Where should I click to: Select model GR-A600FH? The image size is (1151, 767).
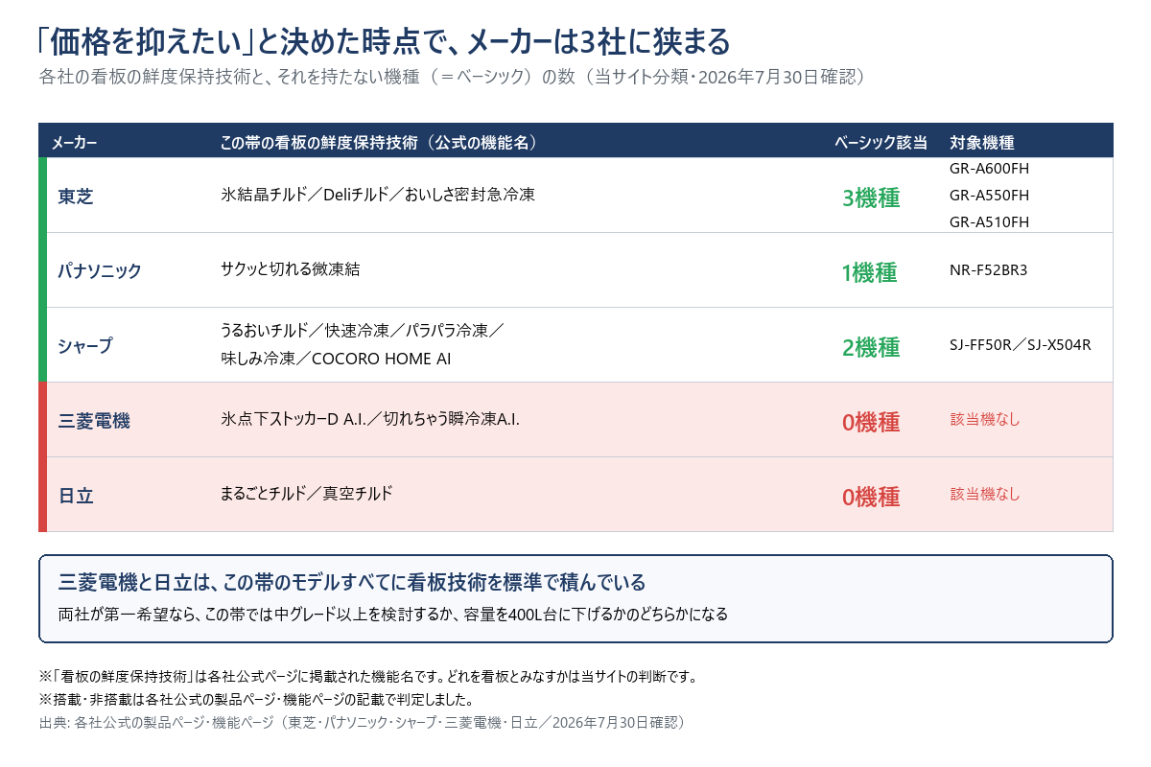[989, 169]
